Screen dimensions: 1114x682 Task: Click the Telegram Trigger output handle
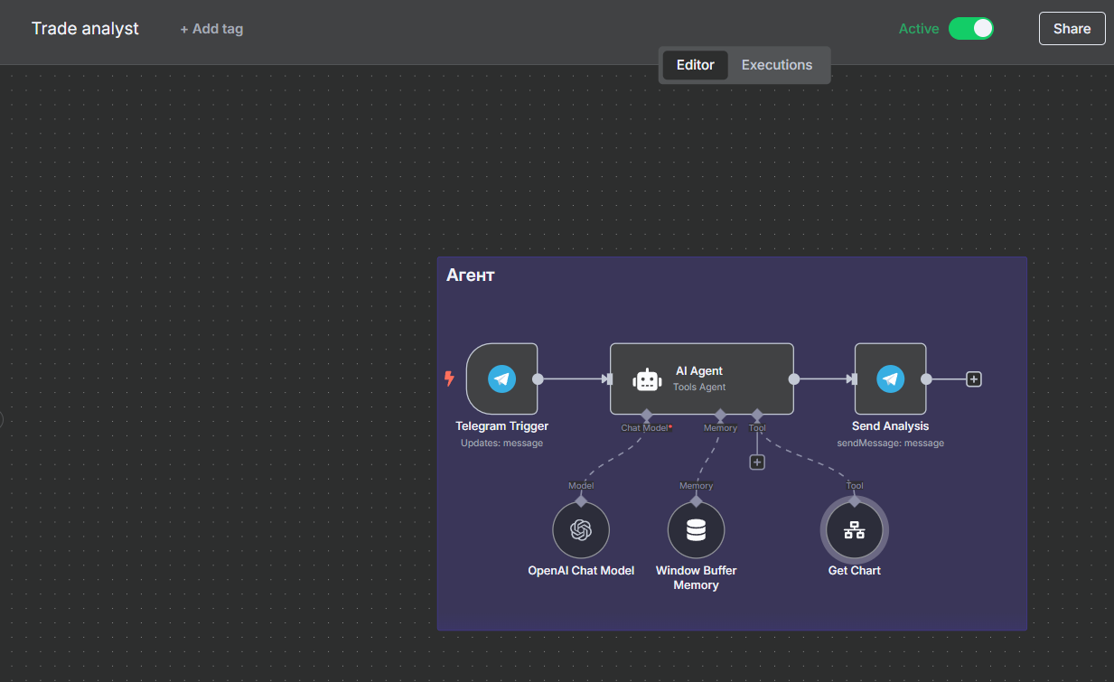click(538, 379)
